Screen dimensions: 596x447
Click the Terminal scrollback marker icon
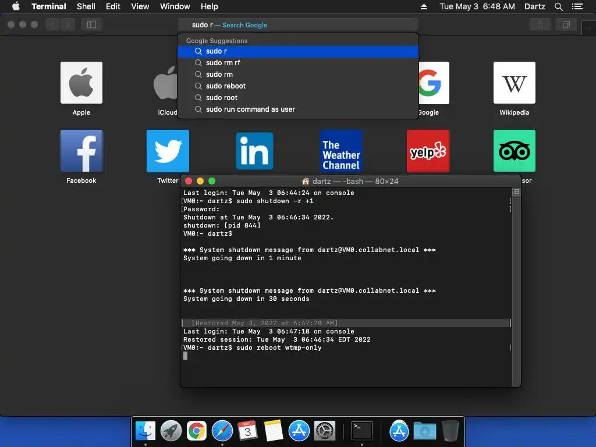[517, 192]
